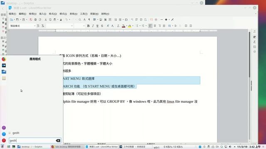The width and height of the screenshot is (266, 149).
Task: Center paragraph alignment icon
Action: coord(155,26)
